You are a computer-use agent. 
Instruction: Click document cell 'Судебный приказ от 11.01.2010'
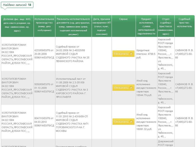pos(73,122)
